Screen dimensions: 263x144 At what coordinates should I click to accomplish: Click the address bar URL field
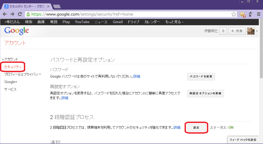click(x=131, y=14)
